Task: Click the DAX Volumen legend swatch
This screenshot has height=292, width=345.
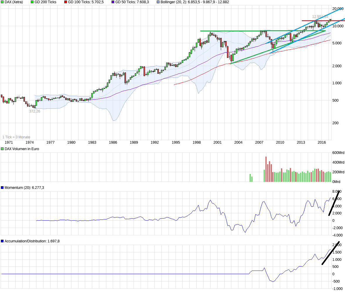Action: [x=2, y=149]
